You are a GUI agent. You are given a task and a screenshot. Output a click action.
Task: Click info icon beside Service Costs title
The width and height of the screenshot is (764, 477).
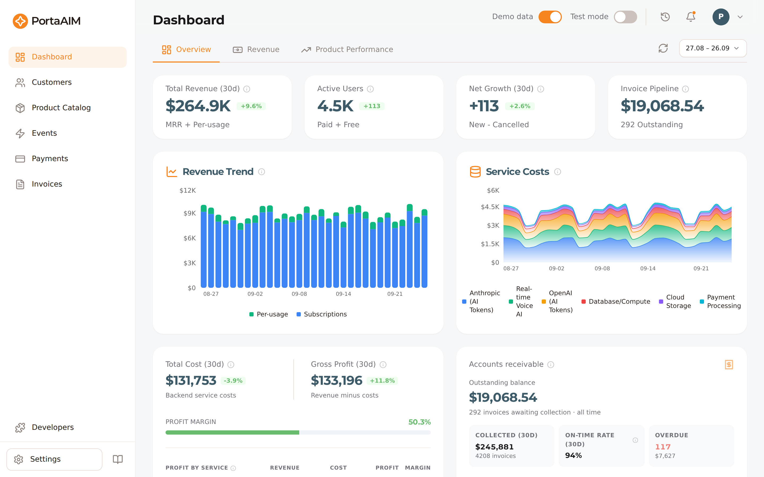click(558, 172)
